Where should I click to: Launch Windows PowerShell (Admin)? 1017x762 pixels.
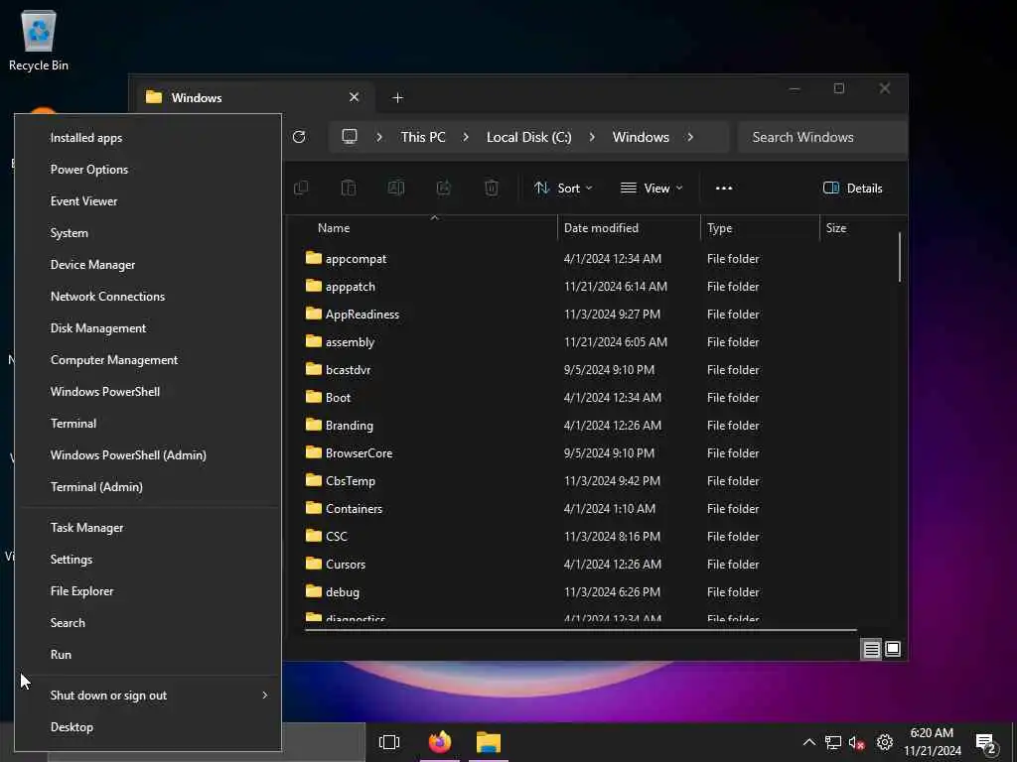[x=148, y=454]
